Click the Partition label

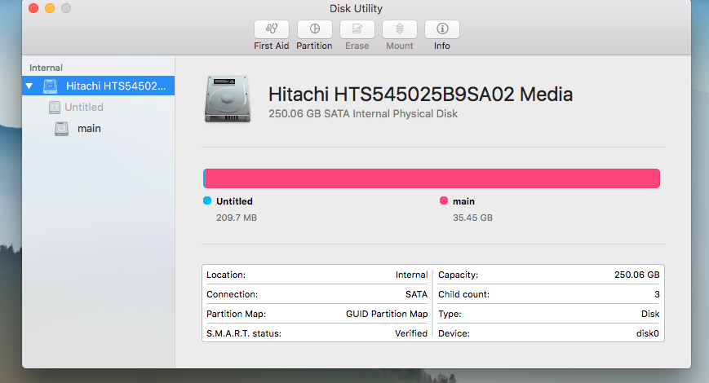coord(314,46)
